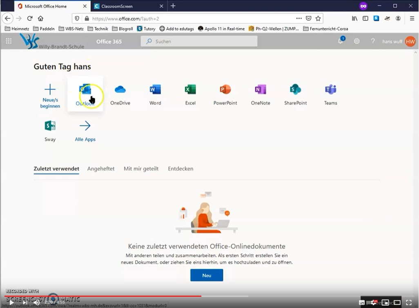Open the Sway app
This screenshot has width=419, height=308.
point(50,130)
